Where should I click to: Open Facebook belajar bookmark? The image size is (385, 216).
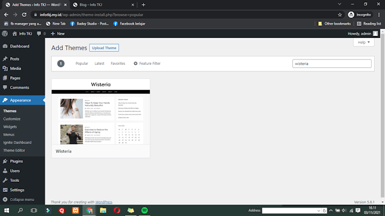pos(129,23)
